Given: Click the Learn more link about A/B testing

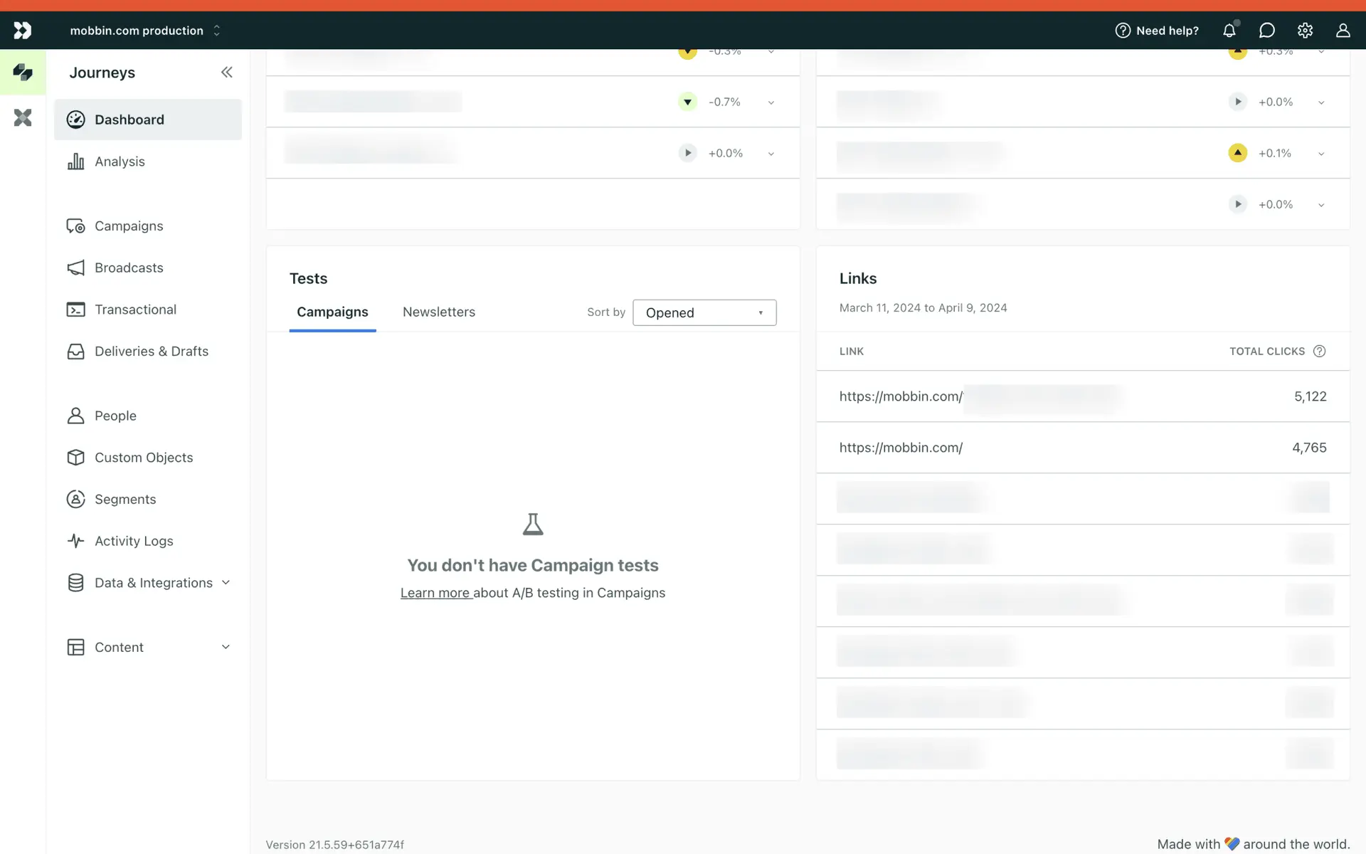Looking at the screenshot, I should [x=435, y=593].
